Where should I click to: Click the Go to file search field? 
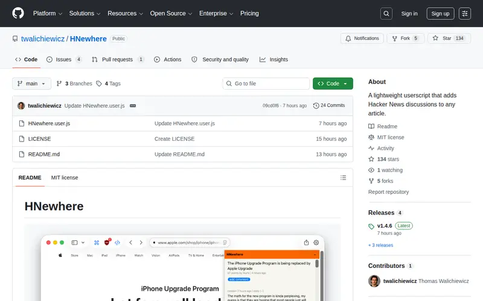pyautogui.click(x=266, y=84)
